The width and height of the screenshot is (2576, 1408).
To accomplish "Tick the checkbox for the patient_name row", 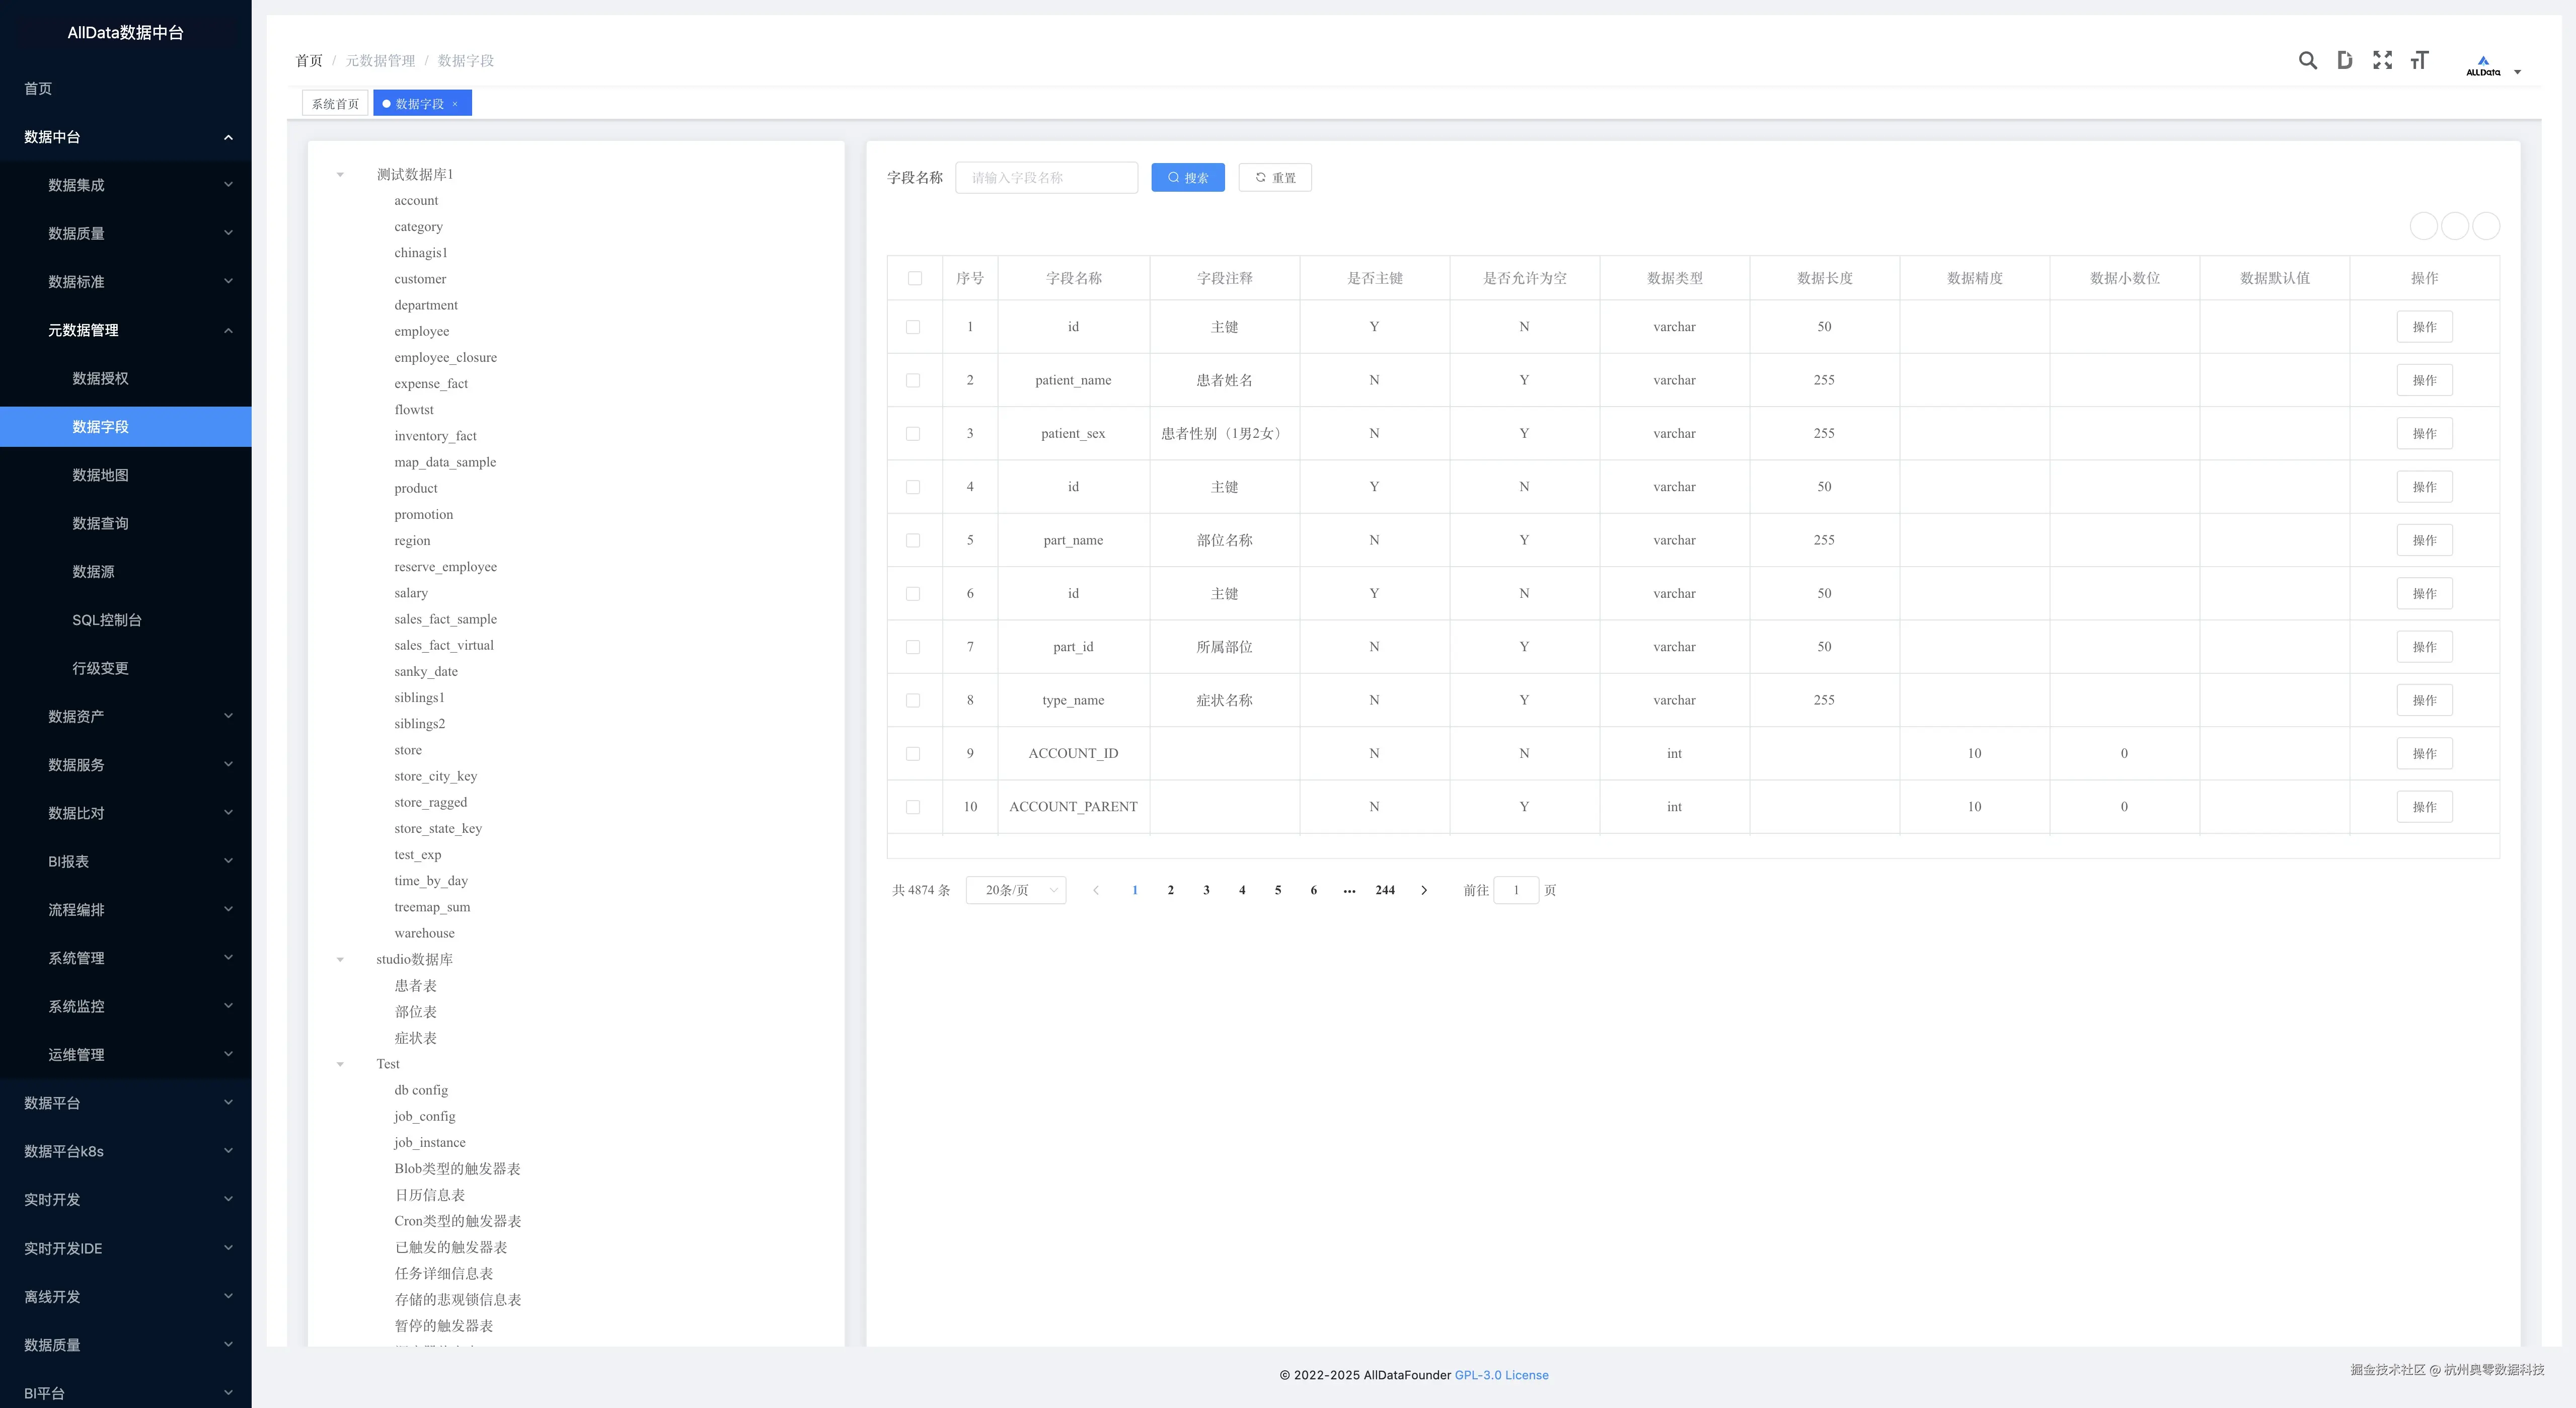I will pos(912,380).
